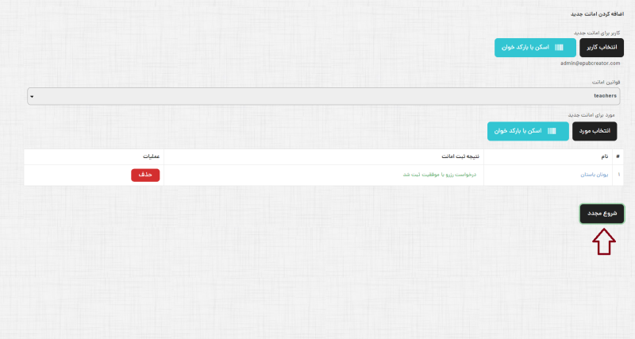
Task: Click 'اسکن با بارکد خوان' text for user
Action: (525, 48)
